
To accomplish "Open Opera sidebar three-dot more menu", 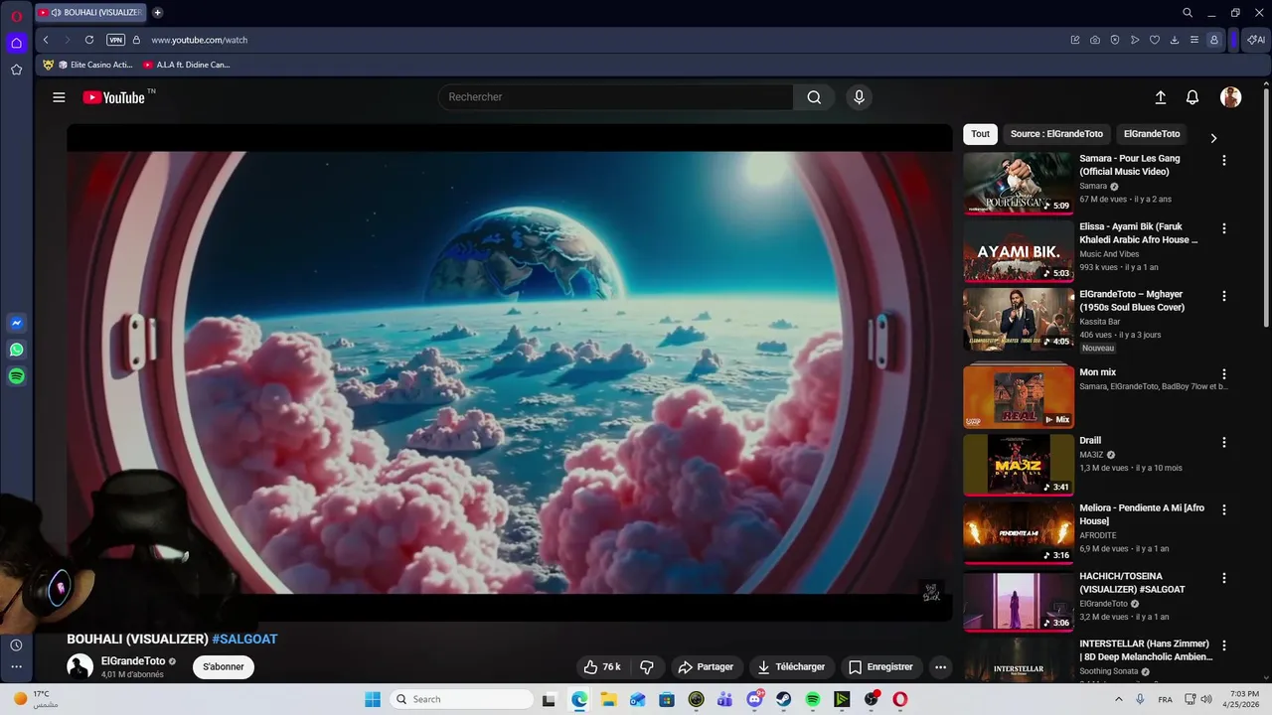I will 16,667.
